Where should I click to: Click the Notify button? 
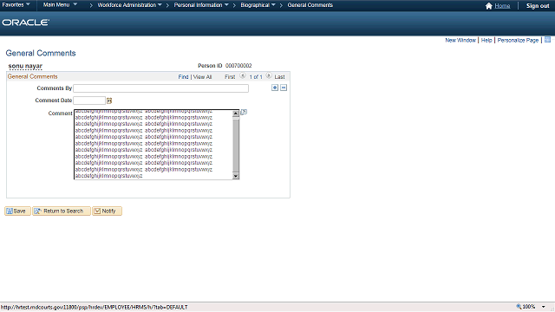tap(107, 211)
